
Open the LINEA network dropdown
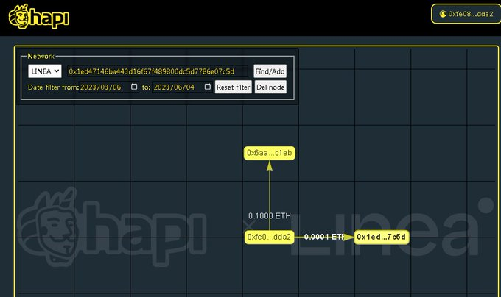[x=45, y=71]
